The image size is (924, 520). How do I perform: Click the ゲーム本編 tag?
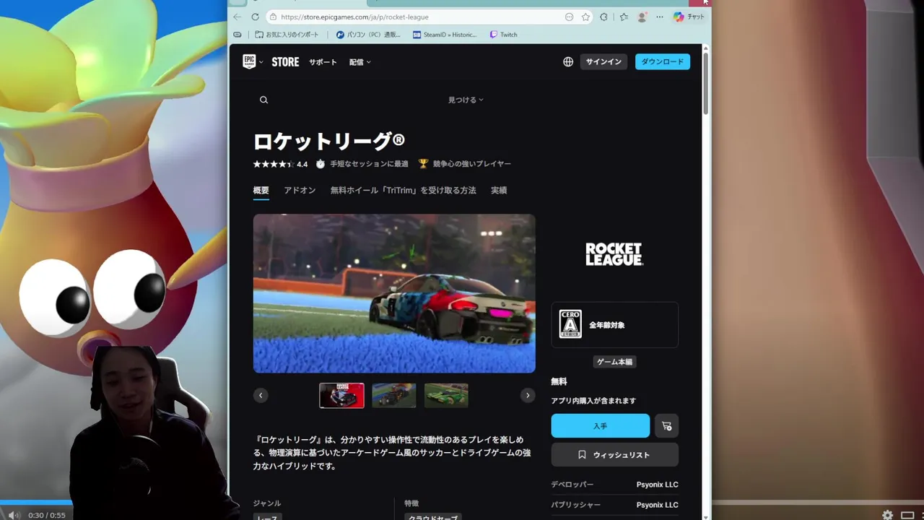[x=614, y=362]
